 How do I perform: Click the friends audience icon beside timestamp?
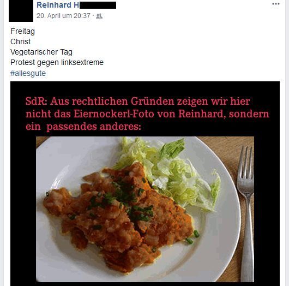coord(99,16)
